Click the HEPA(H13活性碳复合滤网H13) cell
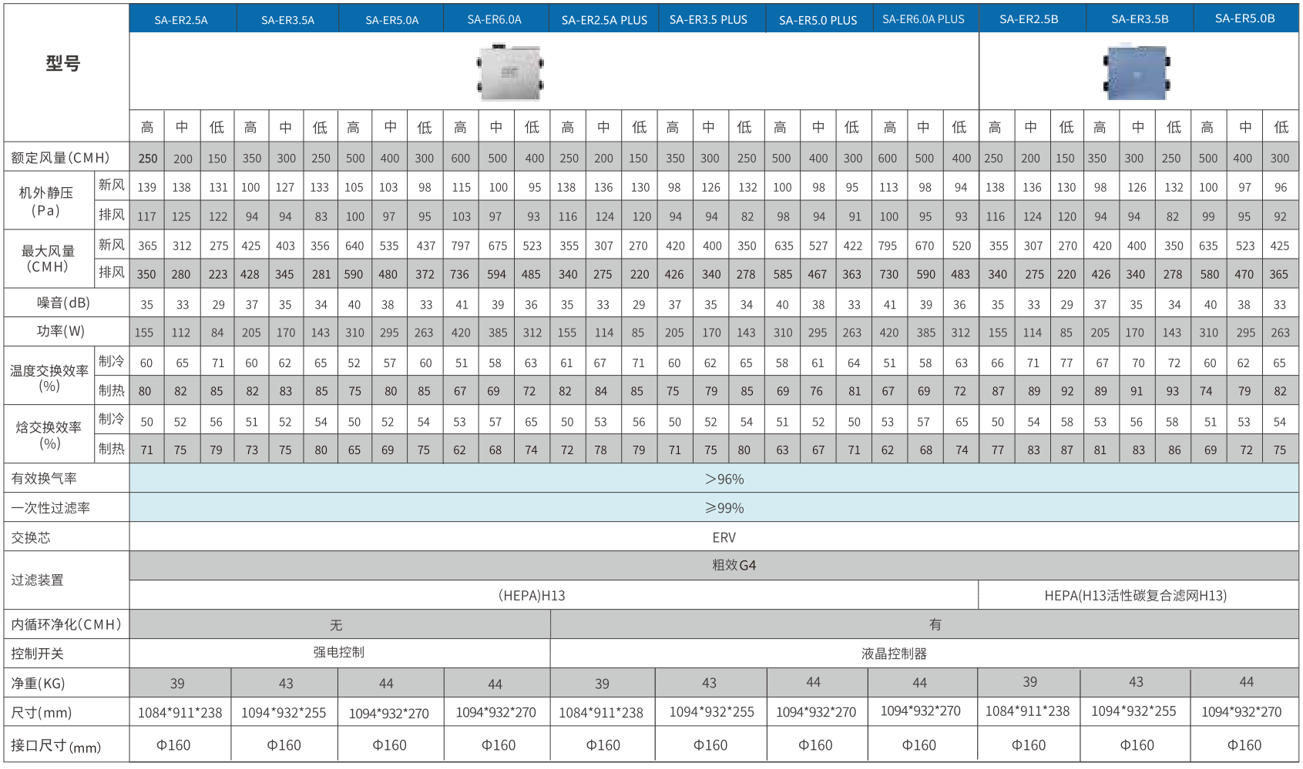1303x769 pixels. click(x=1139, y=595)
